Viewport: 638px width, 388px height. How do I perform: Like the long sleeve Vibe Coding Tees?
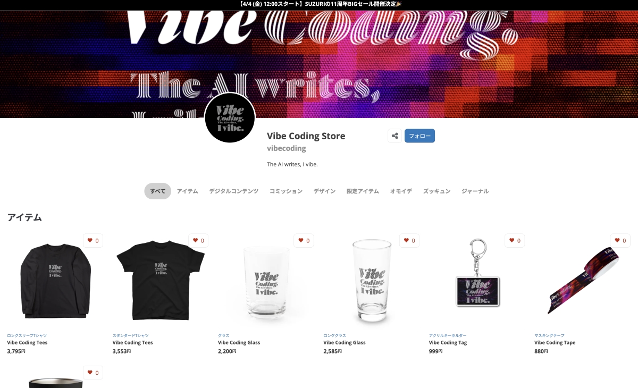pos(93,241)
